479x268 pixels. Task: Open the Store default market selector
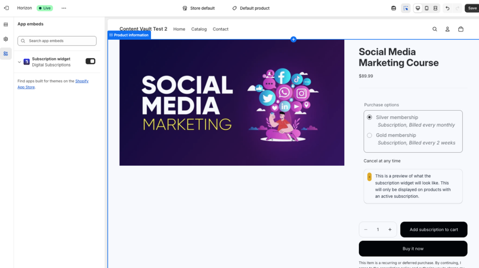click(198, 8)
